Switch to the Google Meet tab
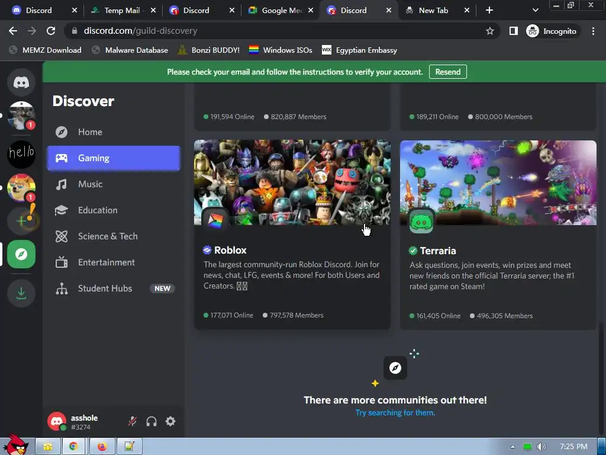Screen dimensions: 606x455 click(x=281, y=11)
